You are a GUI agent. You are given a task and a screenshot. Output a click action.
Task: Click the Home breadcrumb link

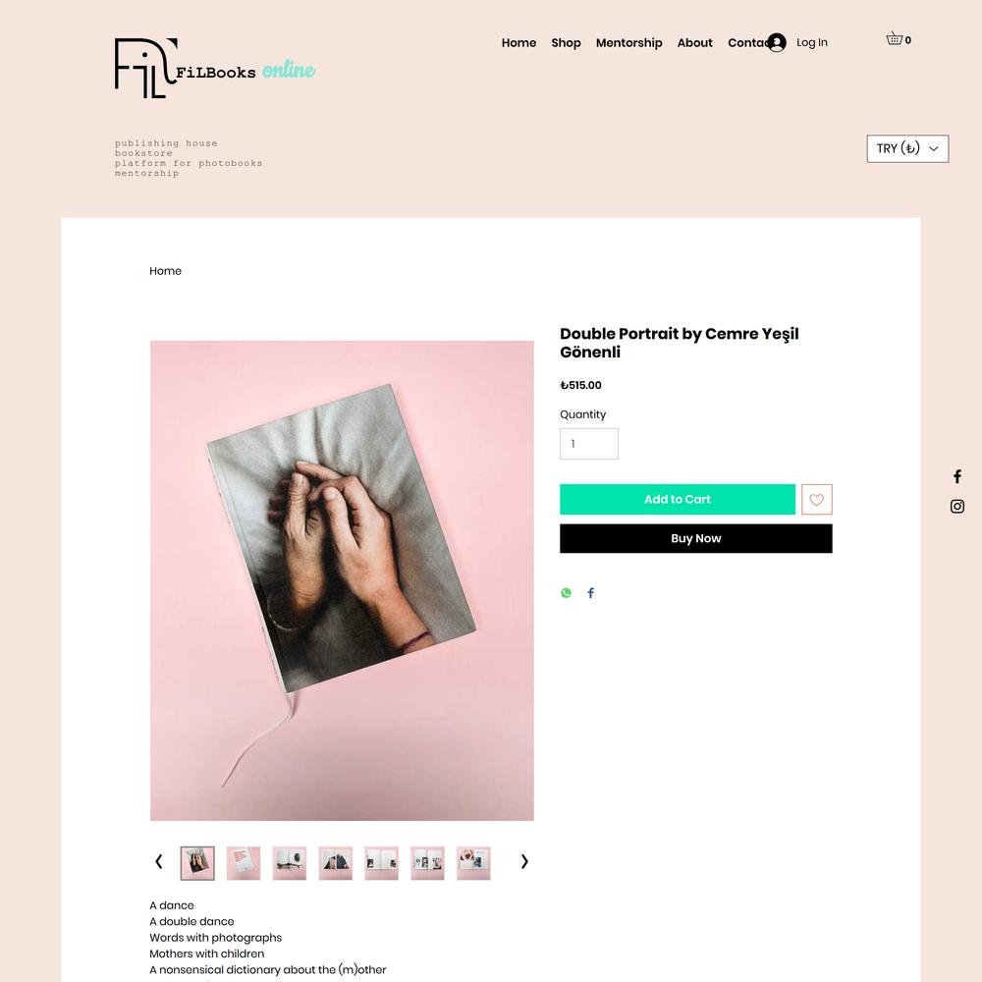click(x=165, y=271)
